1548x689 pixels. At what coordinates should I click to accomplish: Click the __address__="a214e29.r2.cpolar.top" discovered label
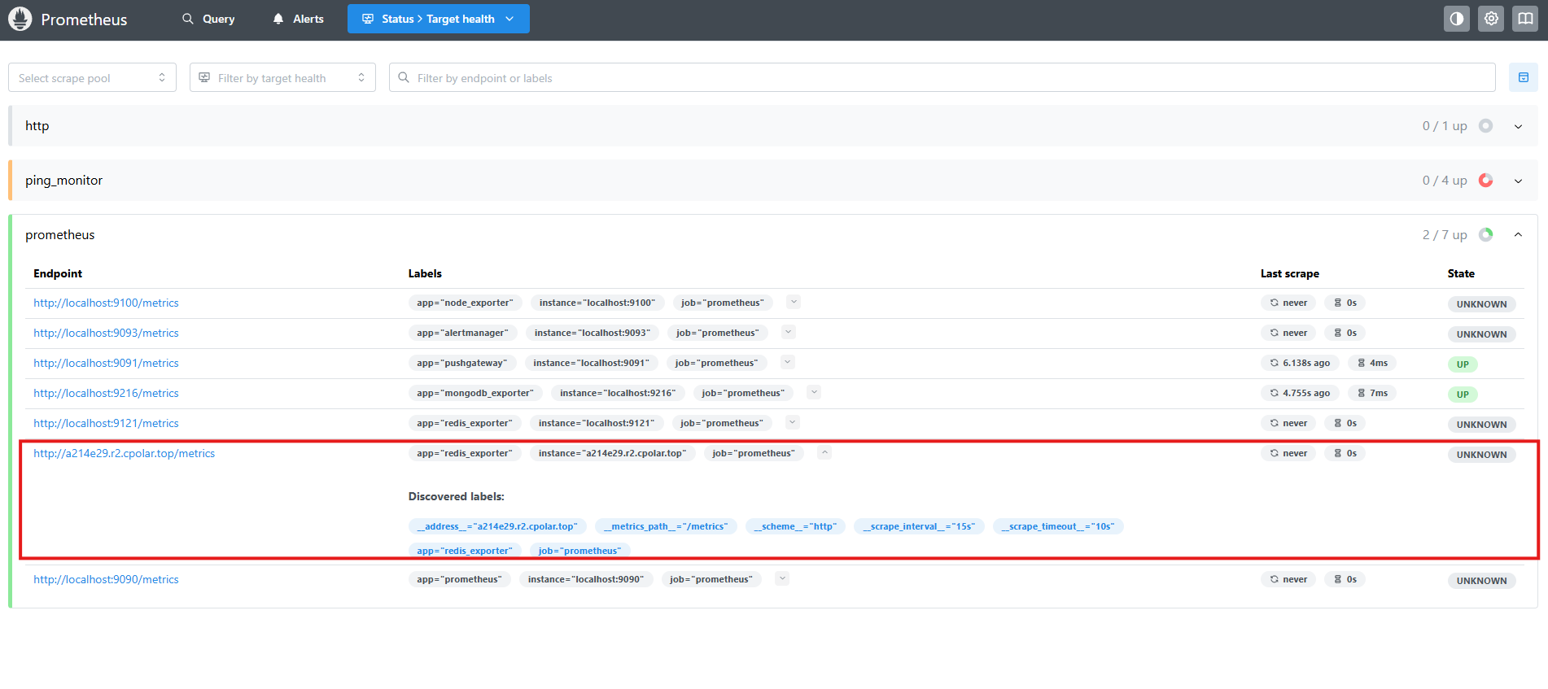[x=497, y=526]
